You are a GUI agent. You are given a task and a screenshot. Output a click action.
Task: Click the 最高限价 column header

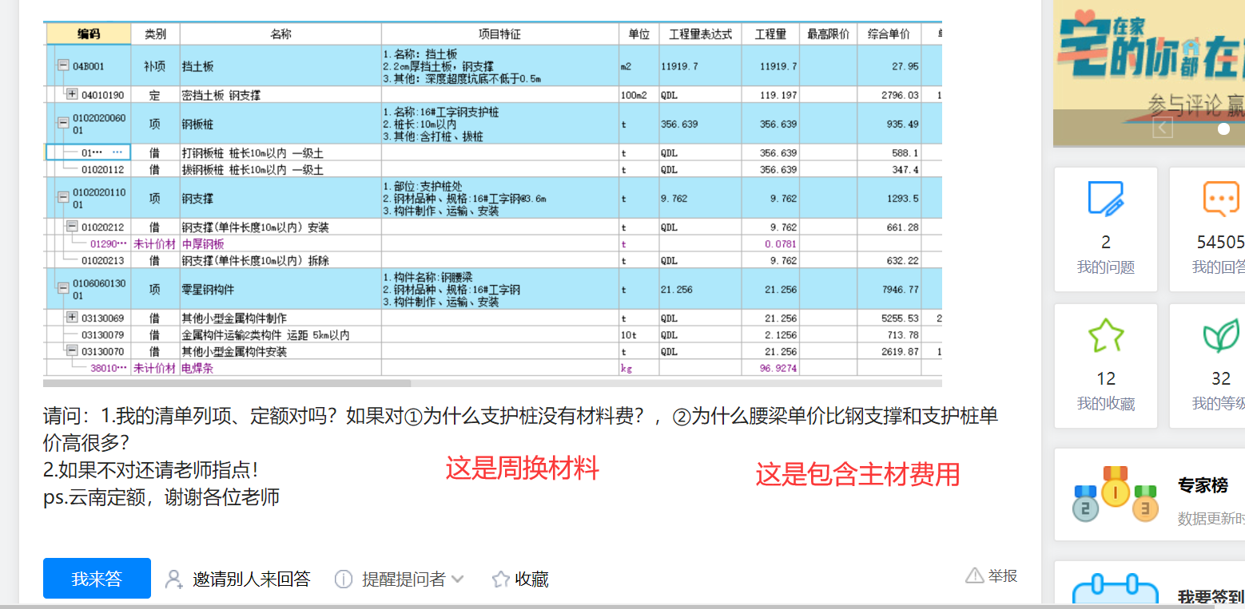[x=828, y=34]
